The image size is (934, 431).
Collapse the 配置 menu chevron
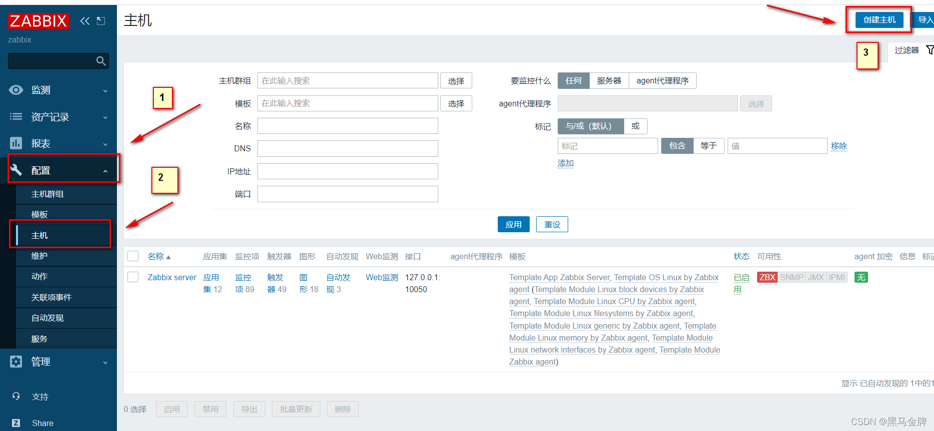pos(105,171)
